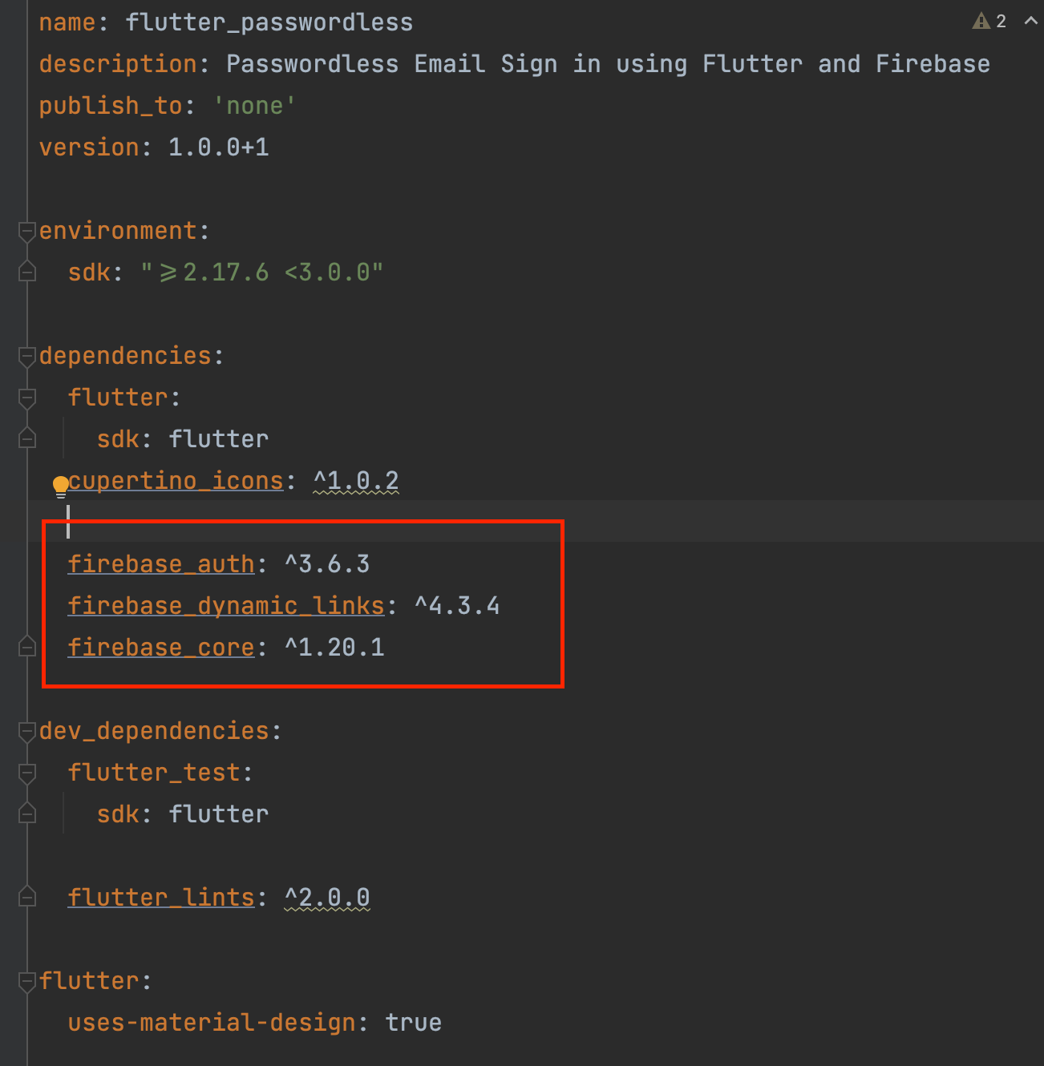
Task: Open the flutter_lints package link
Action: [160, 897]
